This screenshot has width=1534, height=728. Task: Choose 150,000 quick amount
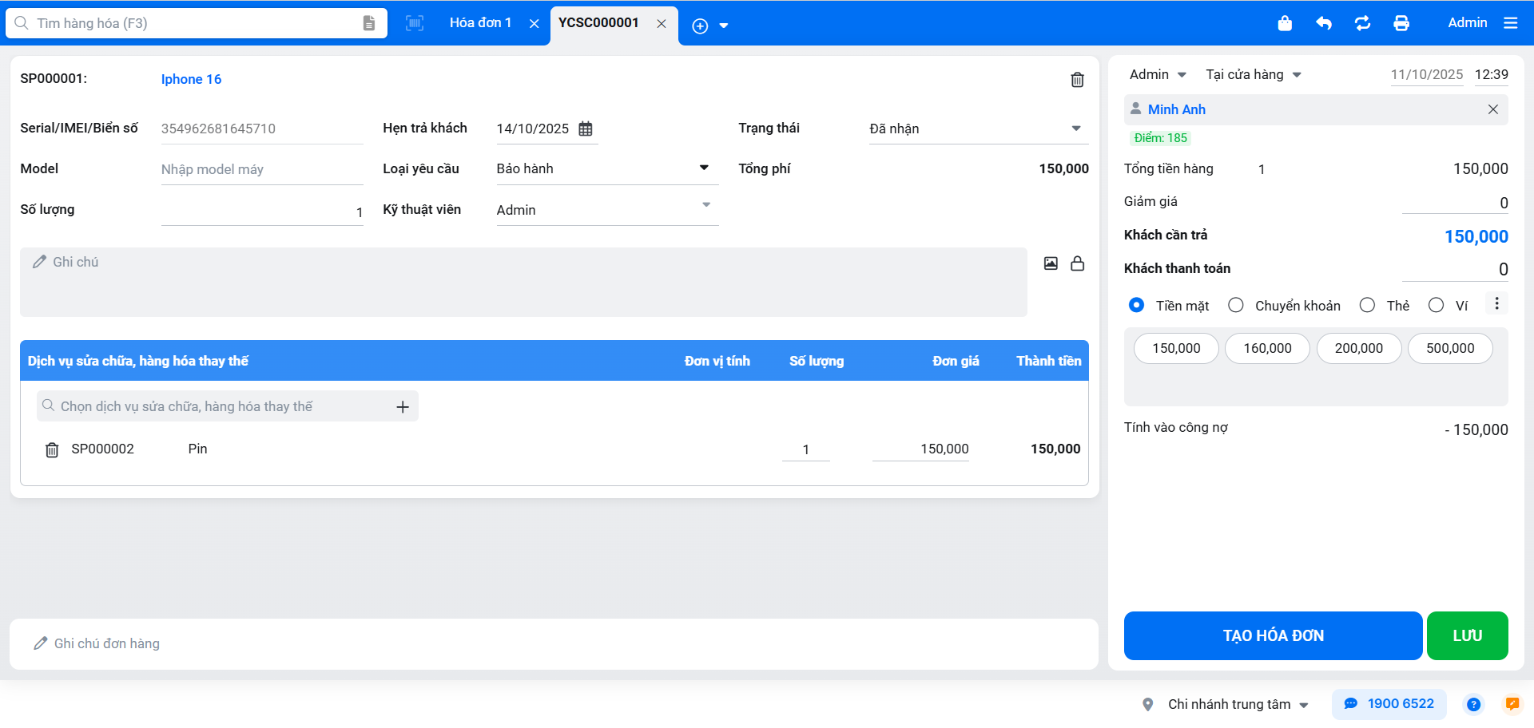coord(1176,348)
